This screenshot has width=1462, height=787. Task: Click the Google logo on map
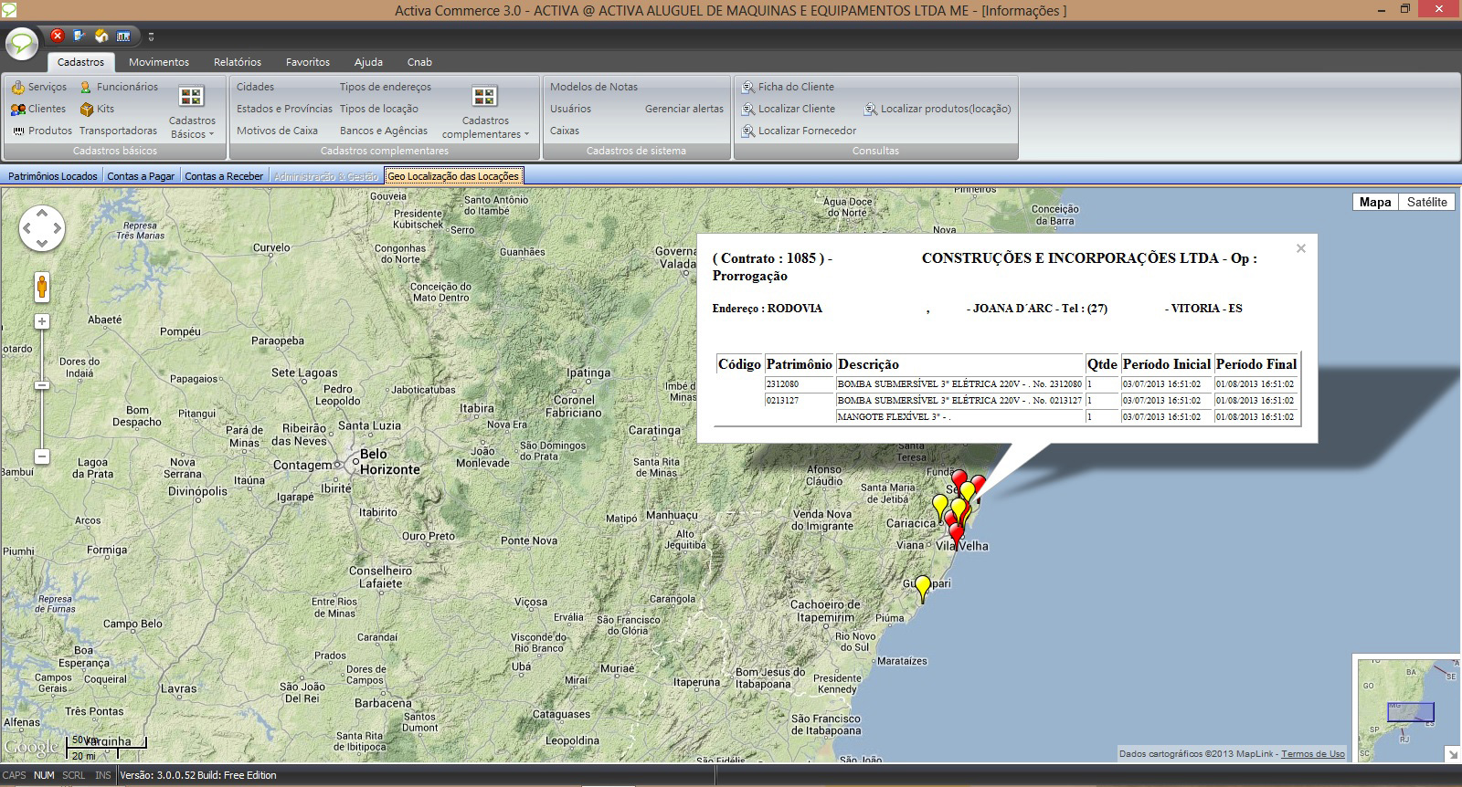click(x=31, y=747)
